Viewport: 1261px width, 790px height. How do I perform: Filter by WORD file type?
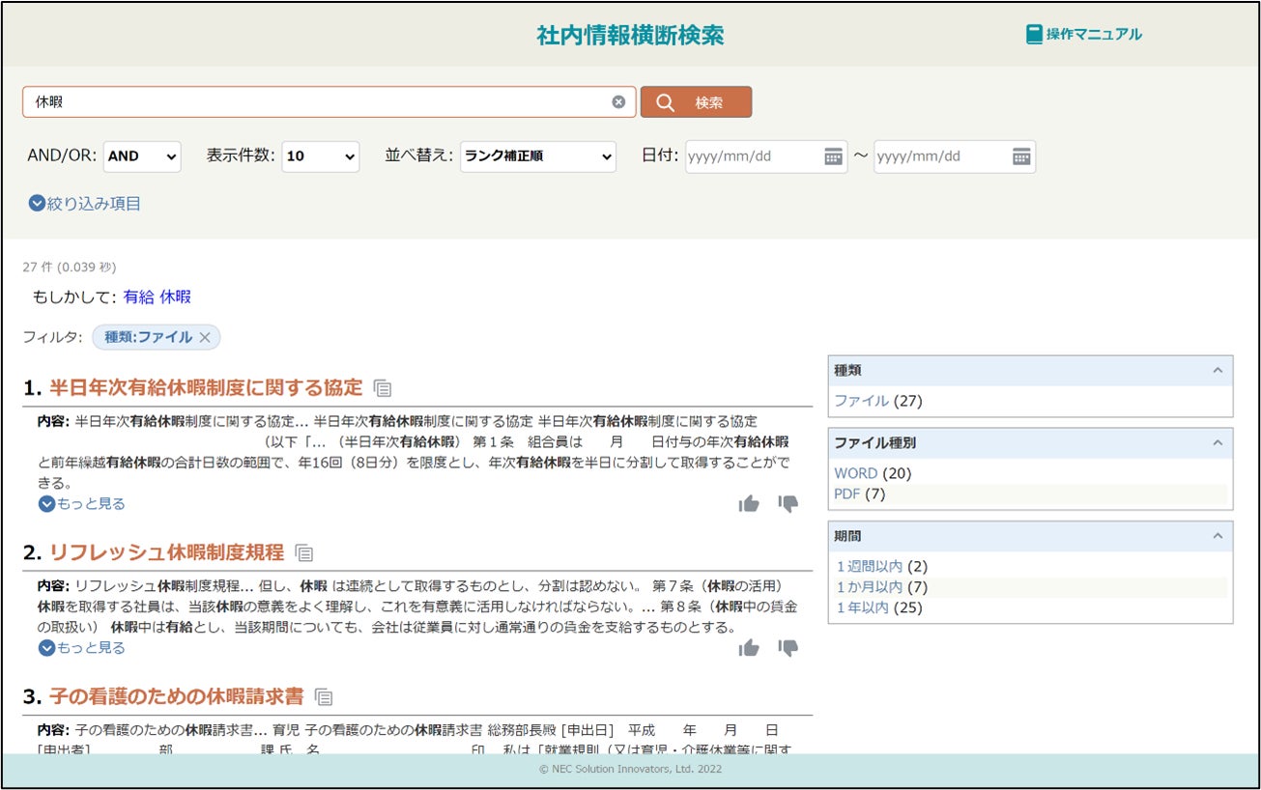[x=856, y=473]
